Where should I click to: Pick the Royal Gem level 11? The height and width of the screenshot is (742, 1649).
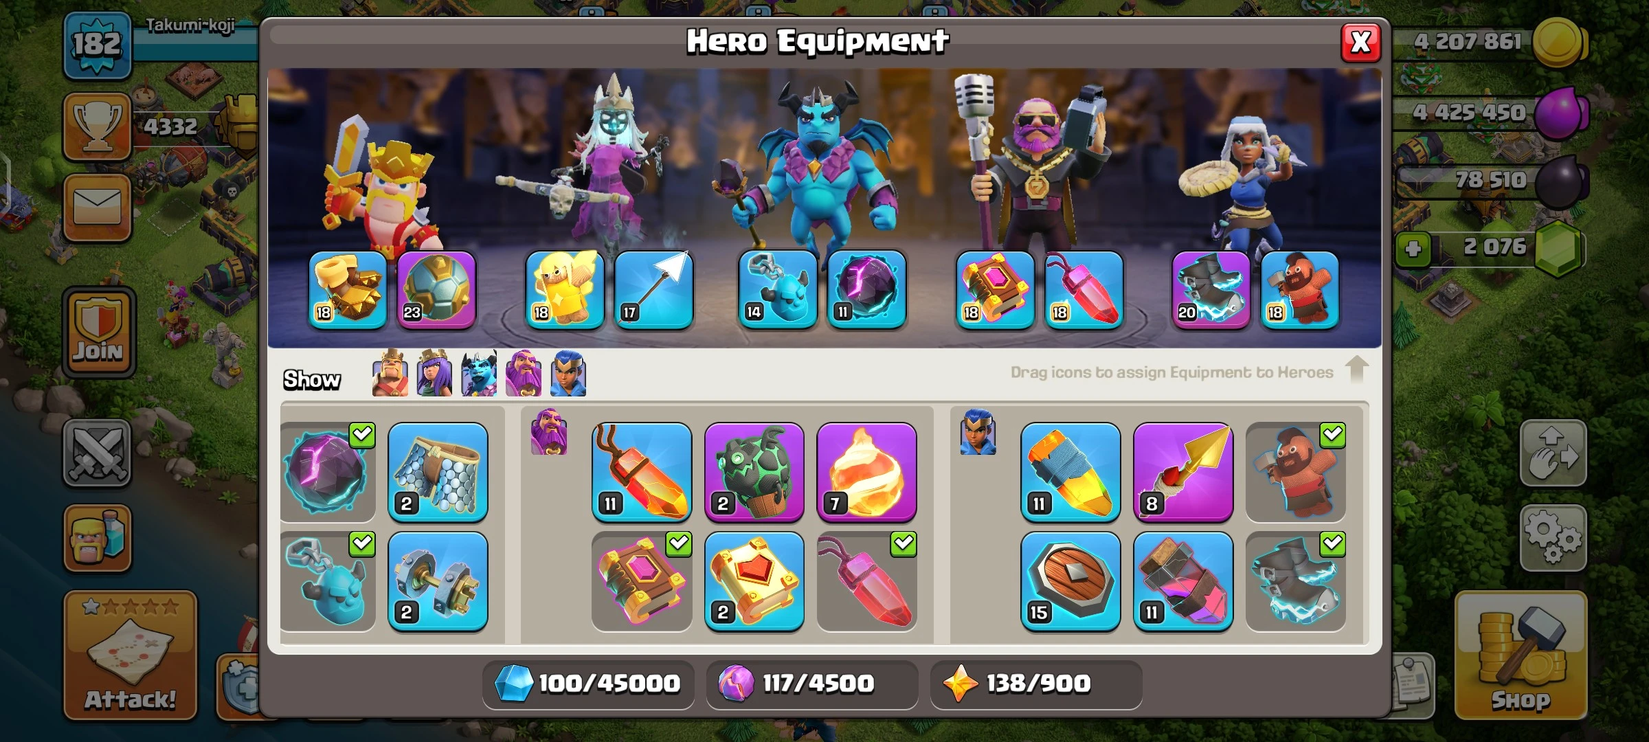point(1070,472)
